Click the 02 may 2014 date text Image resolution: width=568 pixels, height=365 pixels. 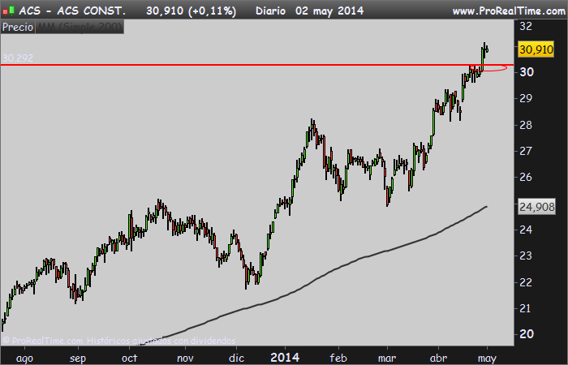(329, 11)
